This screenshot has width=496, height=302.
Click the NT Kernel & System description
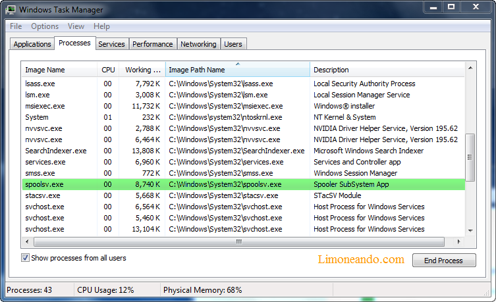pos(344,117)
